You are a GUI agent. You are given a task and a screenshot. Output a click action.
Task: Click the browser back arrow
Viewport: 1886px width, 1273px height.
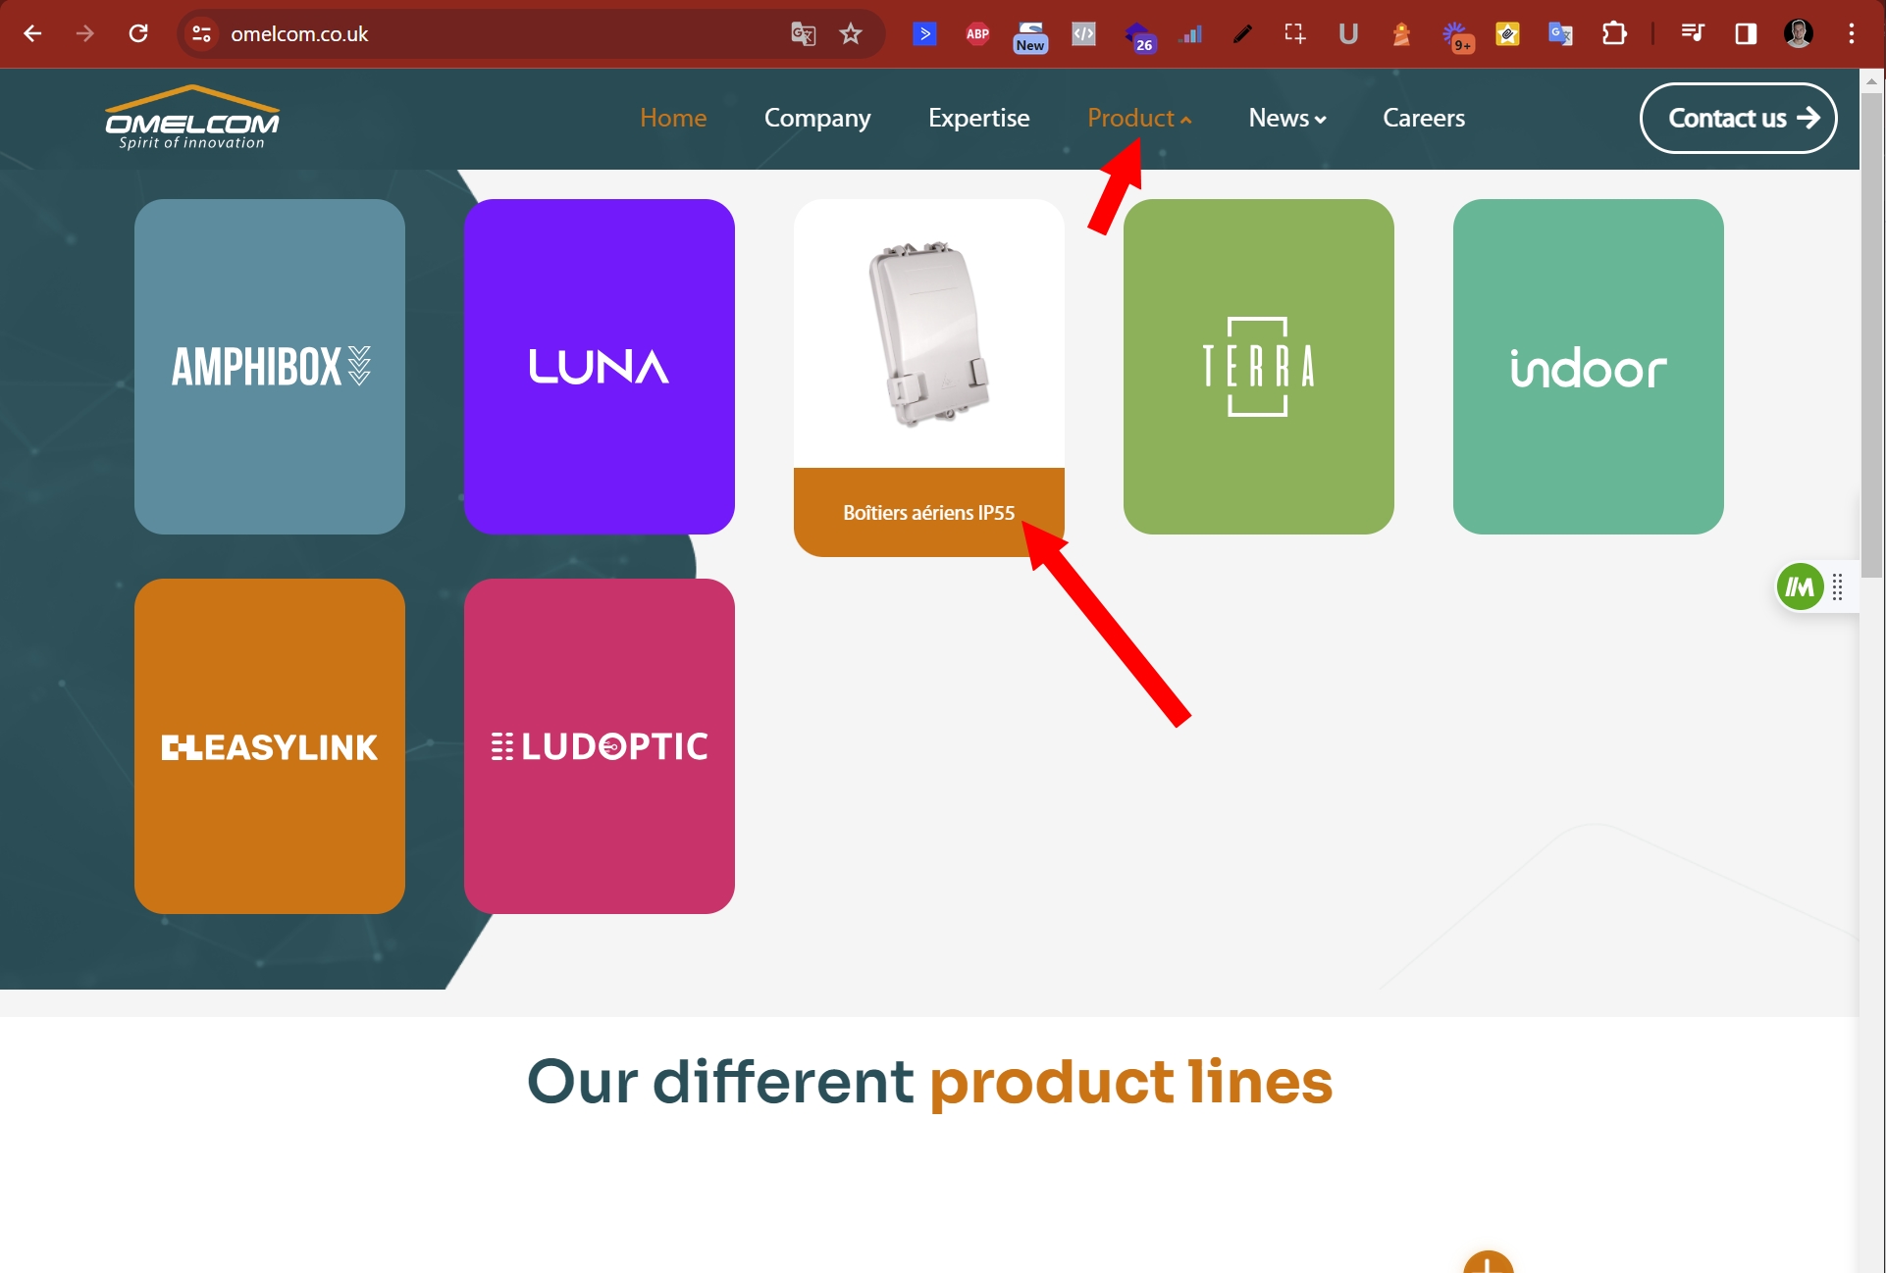[x=32, y=33]
